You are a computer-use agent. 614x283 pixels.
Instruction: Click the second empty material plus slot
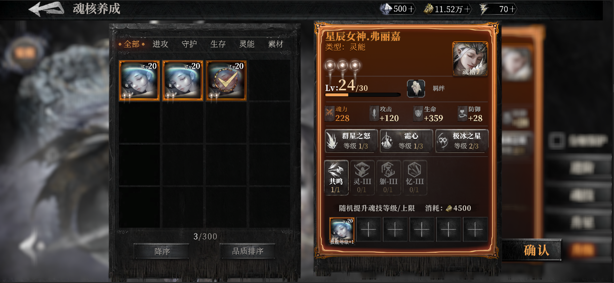click(x=395, y=230)
